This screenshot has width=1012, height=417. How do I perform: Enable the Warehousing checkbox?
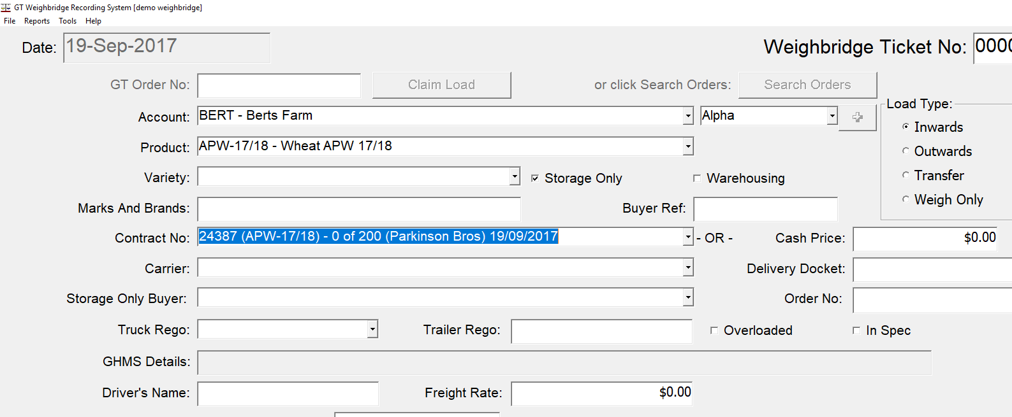coord(697,178)
